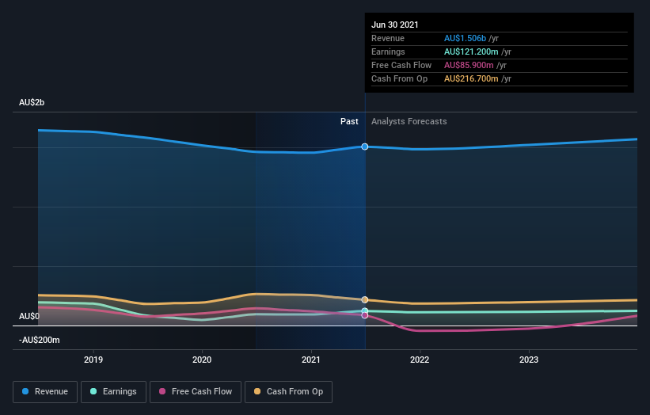Click the Past section label
Viewport: 650px width, 415px height.
point(349,121)
